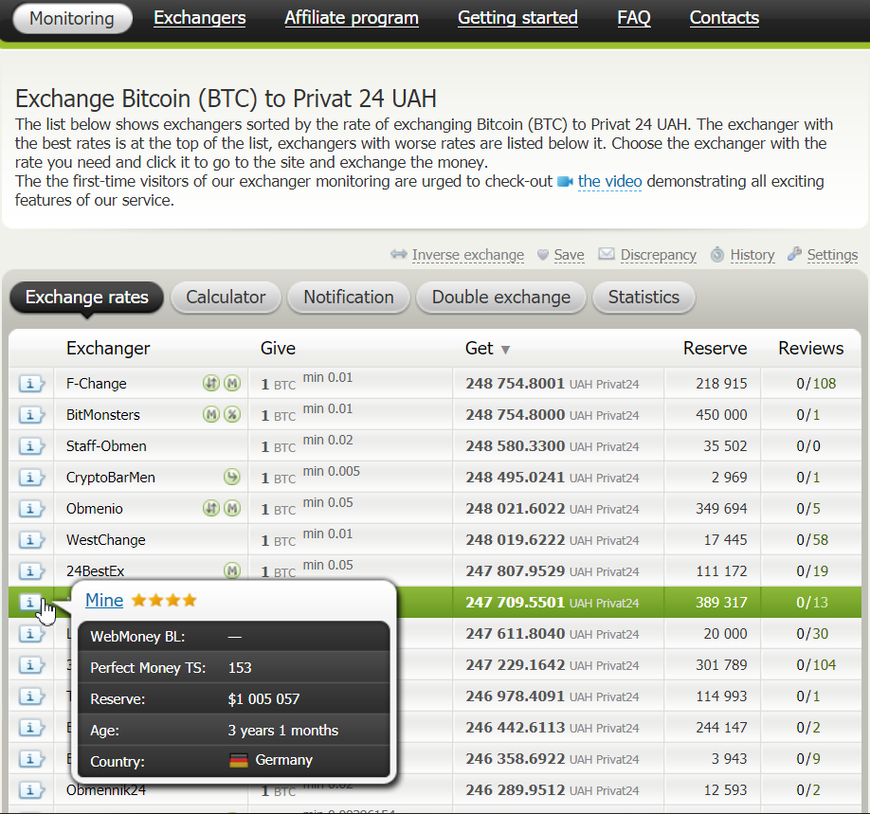Click the Reserve column header
870x814 pixels.
click(716, 348)
